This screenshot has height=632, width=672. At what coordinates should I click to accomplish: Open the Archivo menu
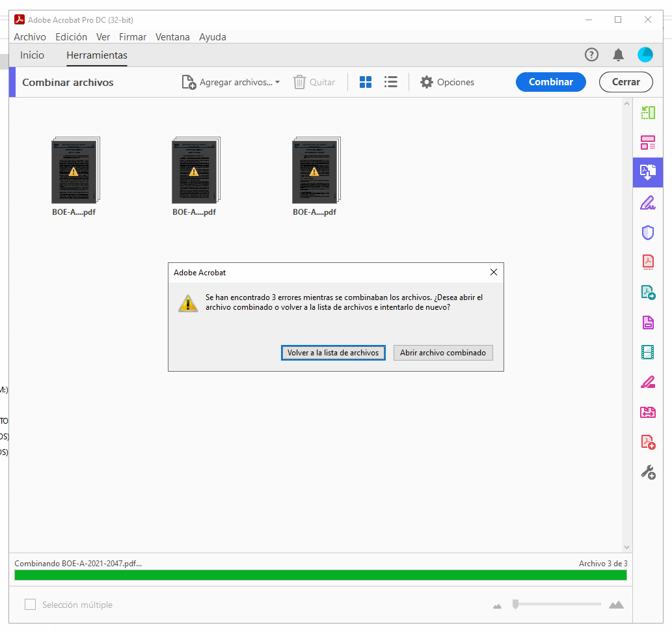tap(30, 37)
